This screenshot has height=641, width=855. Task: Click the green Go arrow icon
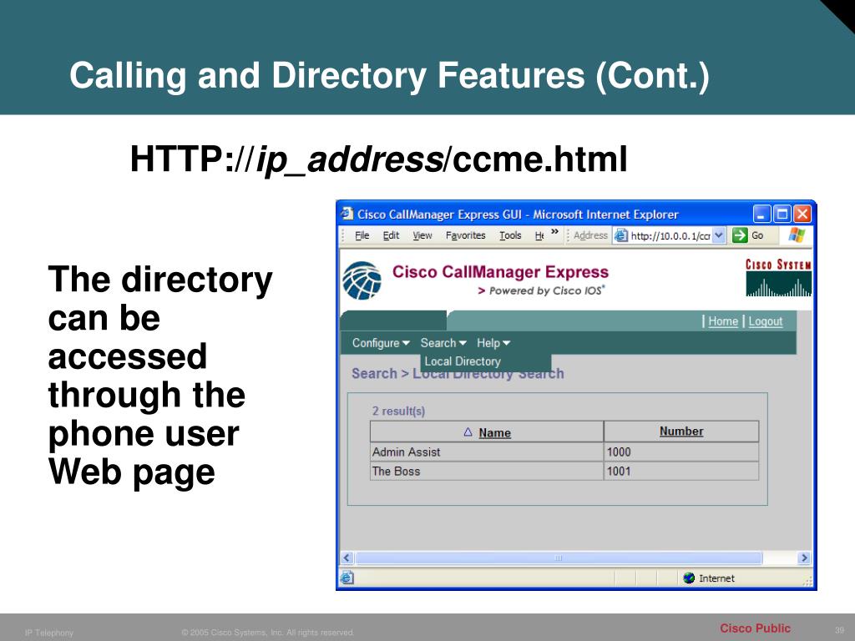(740, 235)
